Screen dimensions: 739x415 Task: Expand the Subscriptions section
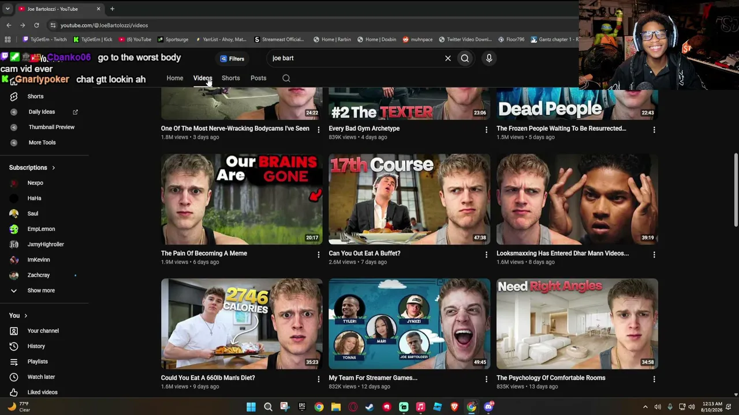pos(32,168)
